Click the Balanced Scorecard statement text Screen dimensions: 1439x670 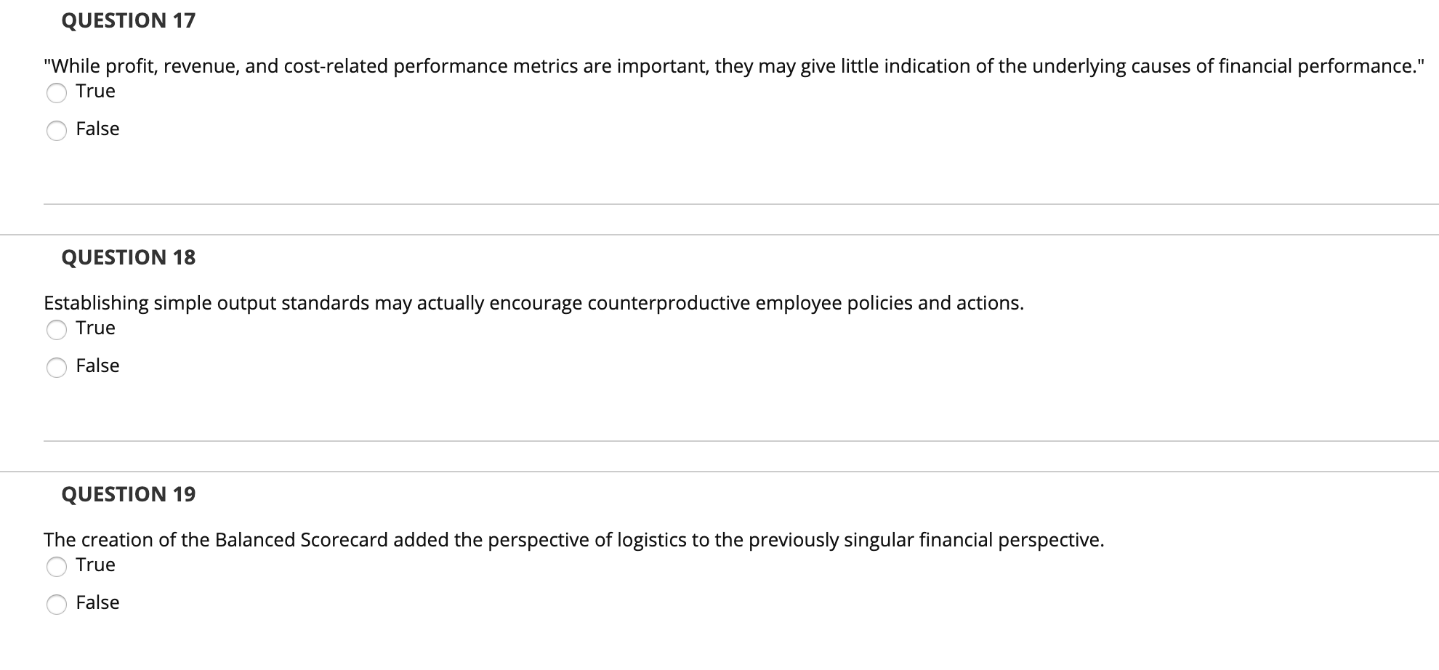pos(573,540)
